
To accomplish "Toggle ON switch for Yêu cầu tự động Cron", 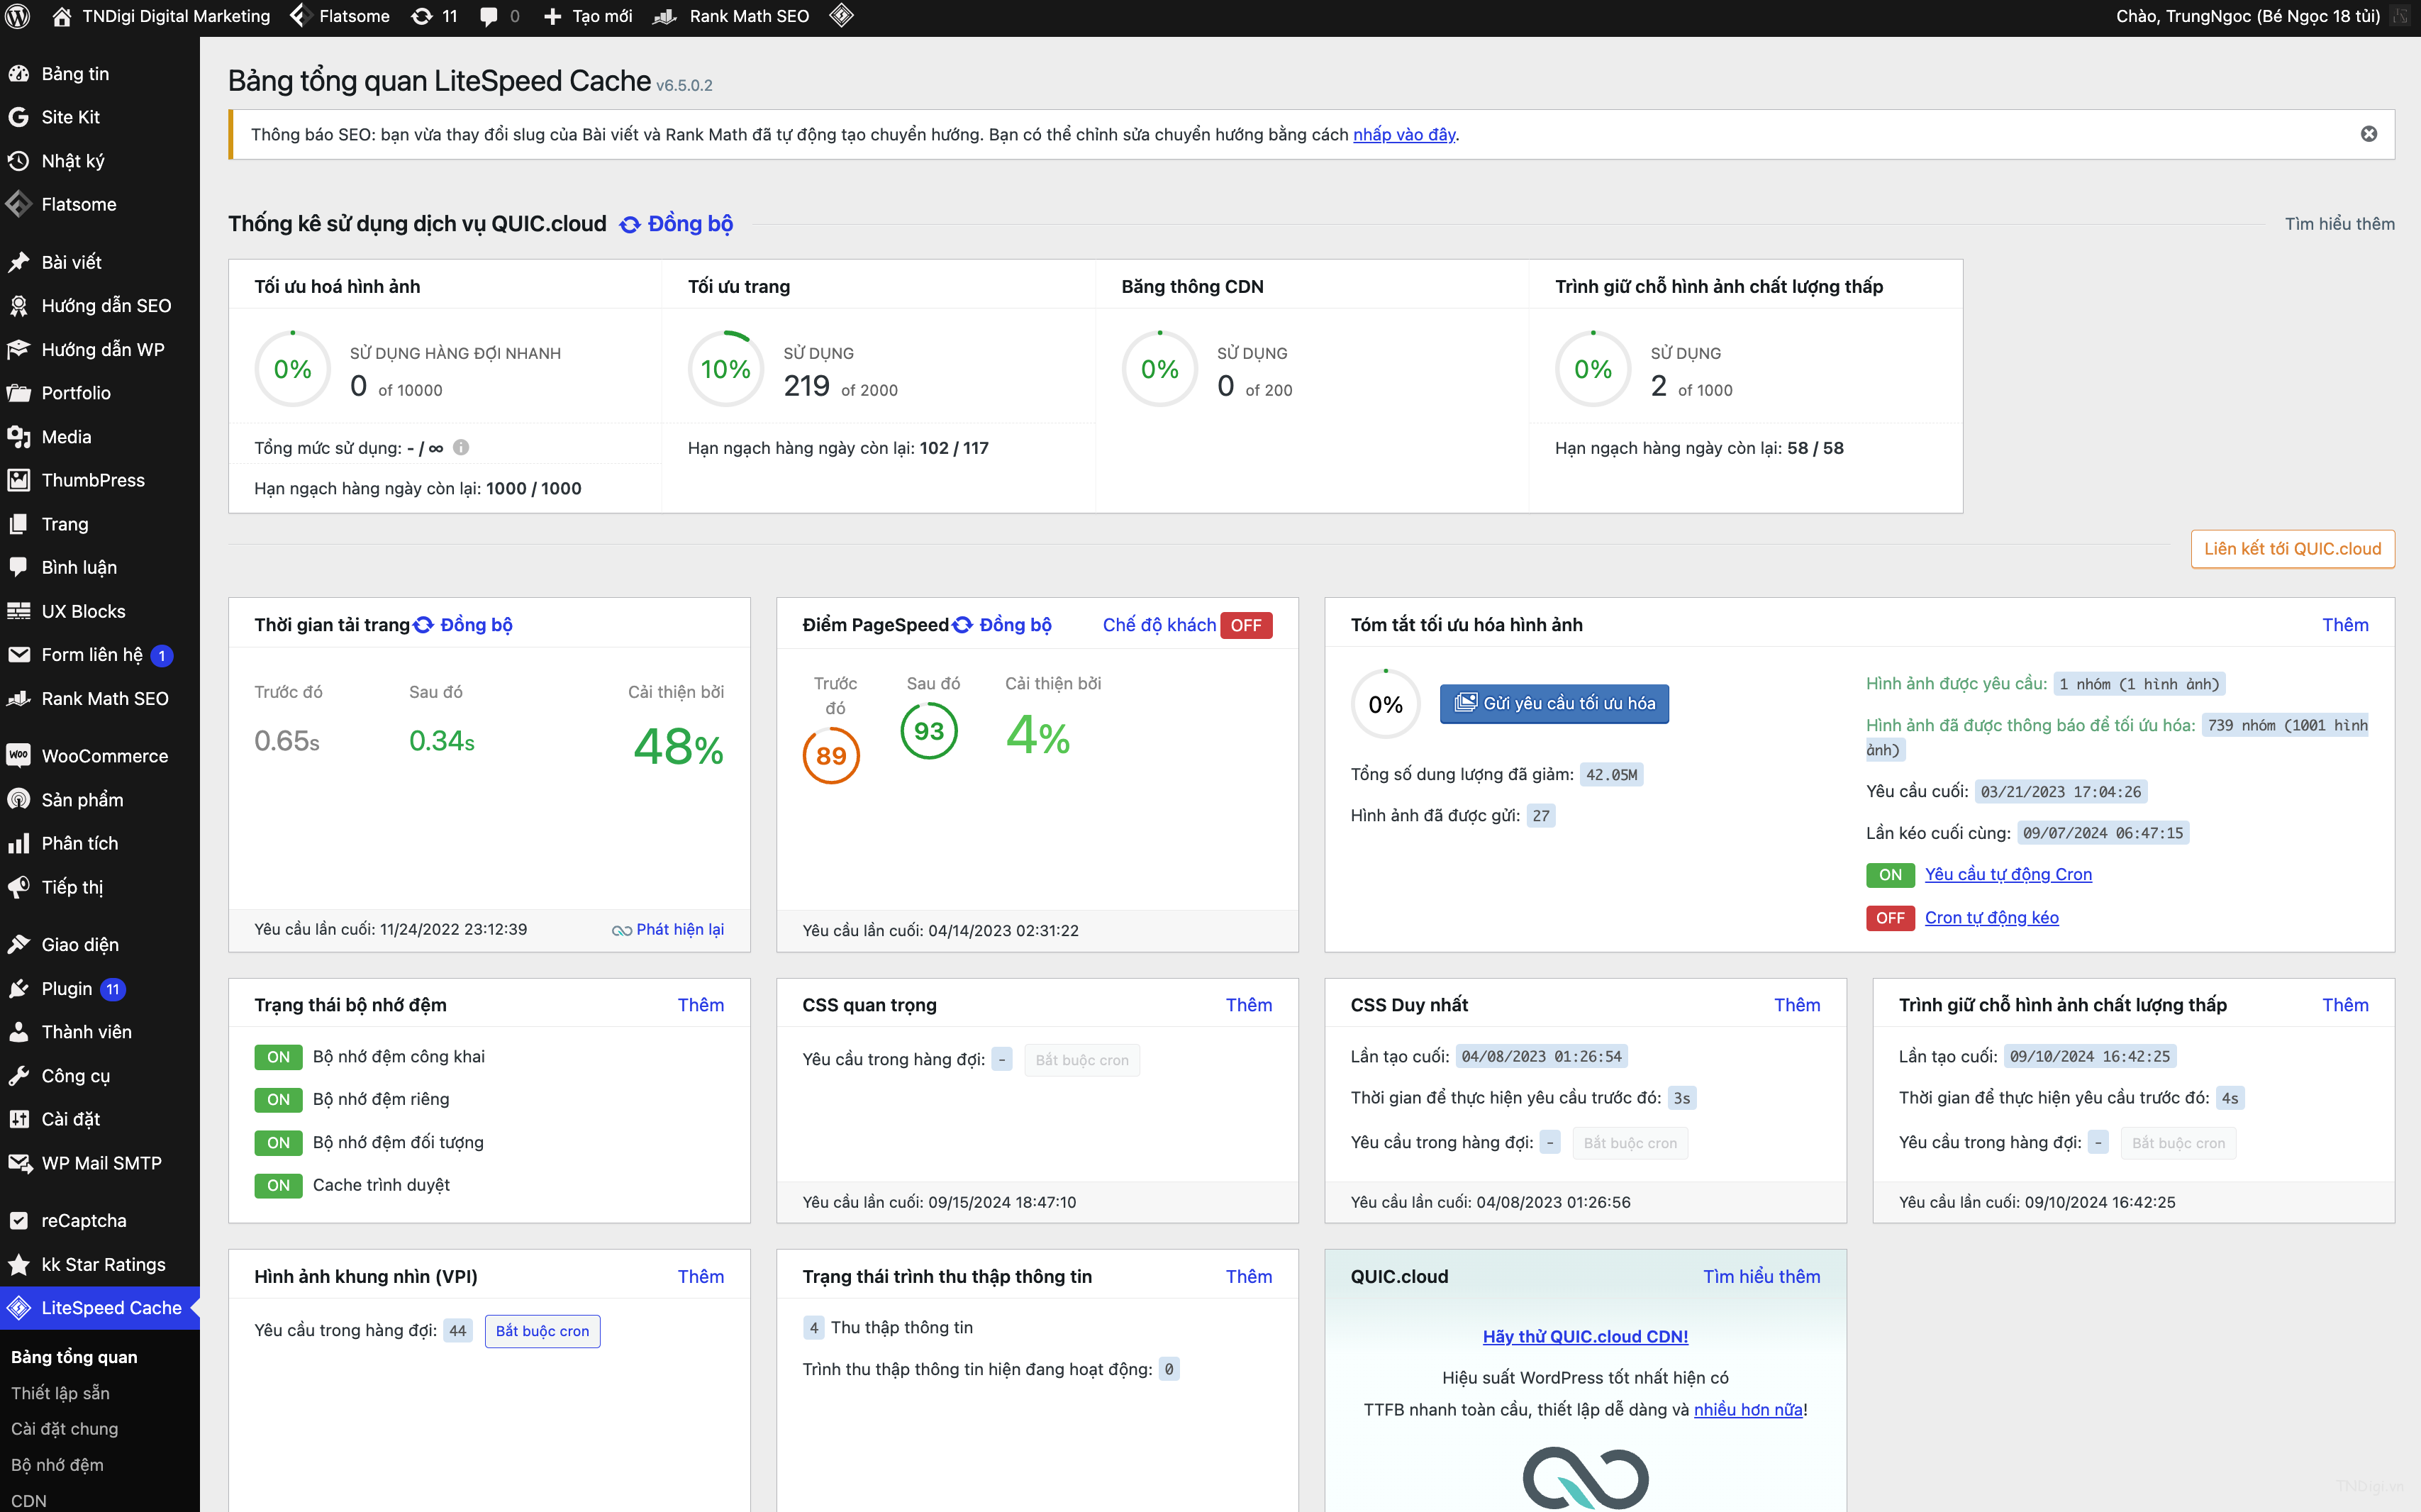I will point(1890,875).
